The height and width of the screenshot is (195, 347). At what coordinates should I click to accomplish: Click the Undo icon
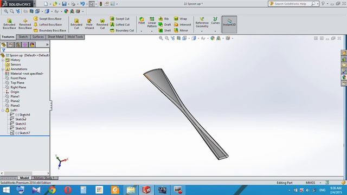click(82, 4)
